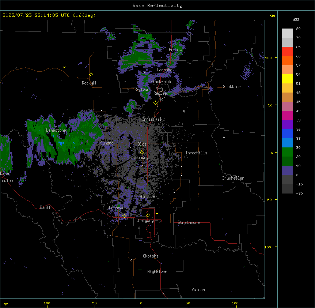
Task: Click the Blackfalds label on the map
Action: [x=161, y=82]
